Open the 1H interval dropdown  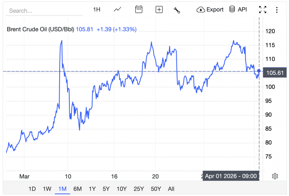click(96, 9)
